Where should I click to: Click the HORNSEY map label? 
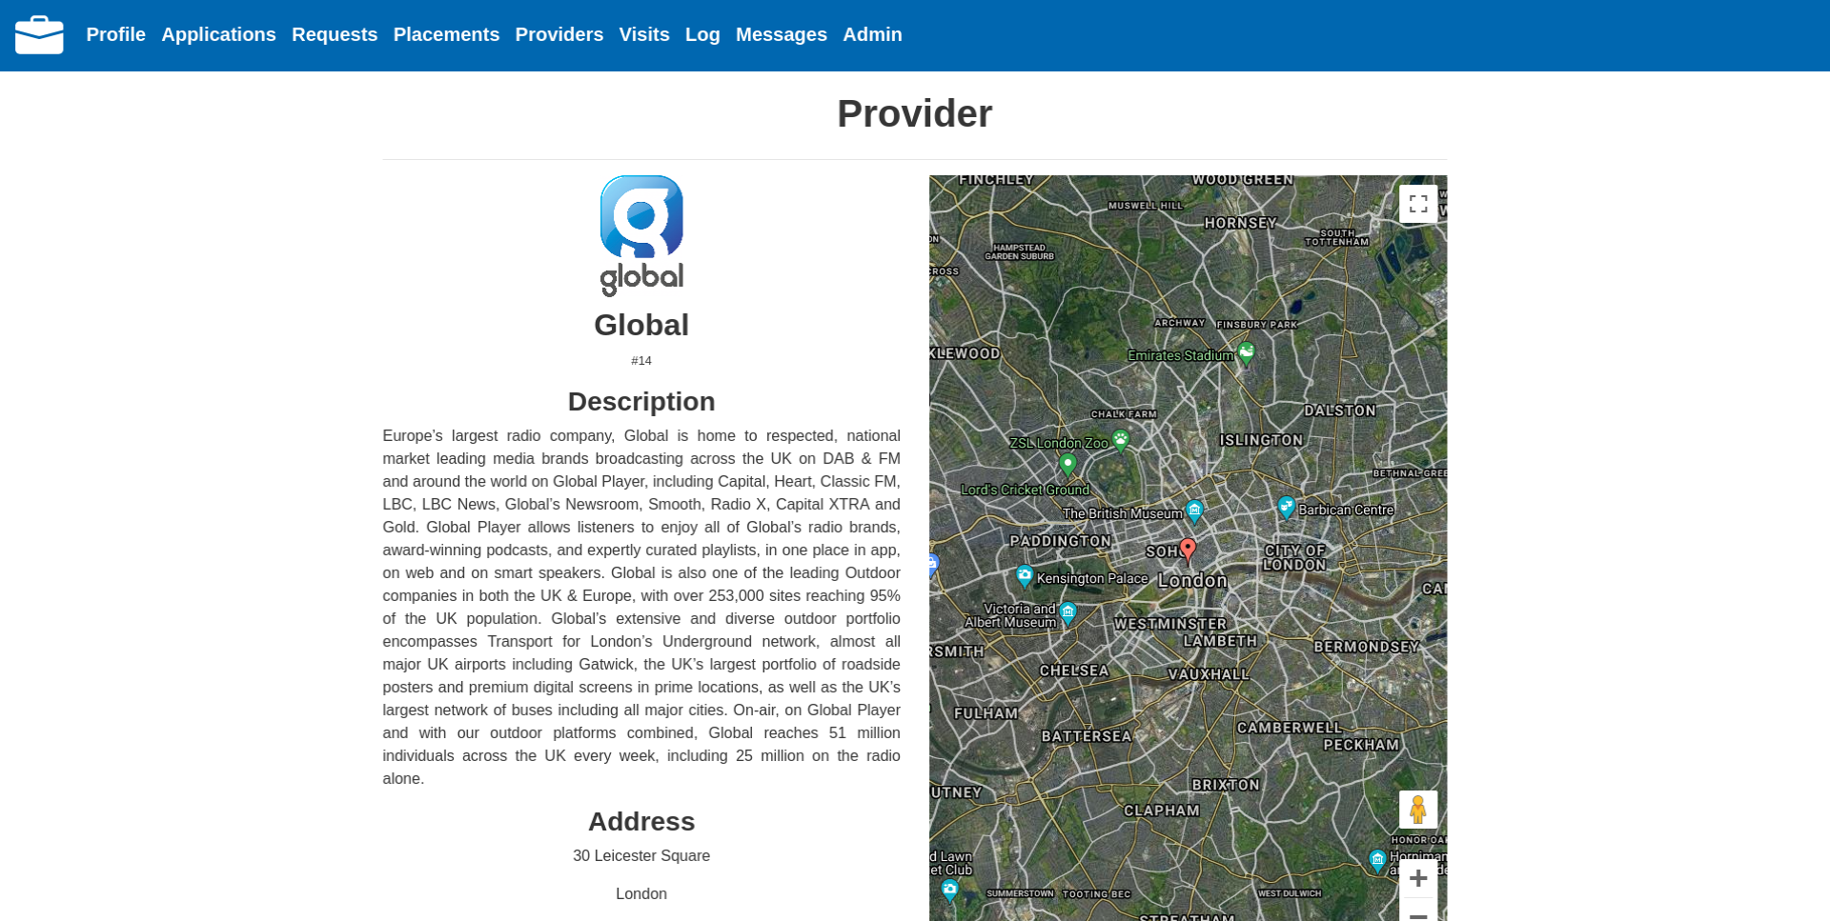pos(1240,223)
